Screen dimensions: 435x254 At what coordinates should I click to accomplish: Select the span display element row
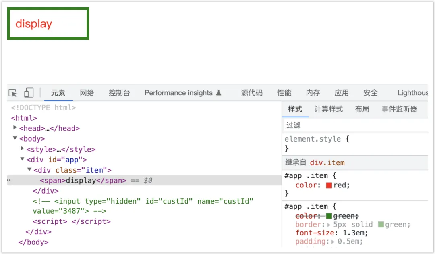point(144,181)
